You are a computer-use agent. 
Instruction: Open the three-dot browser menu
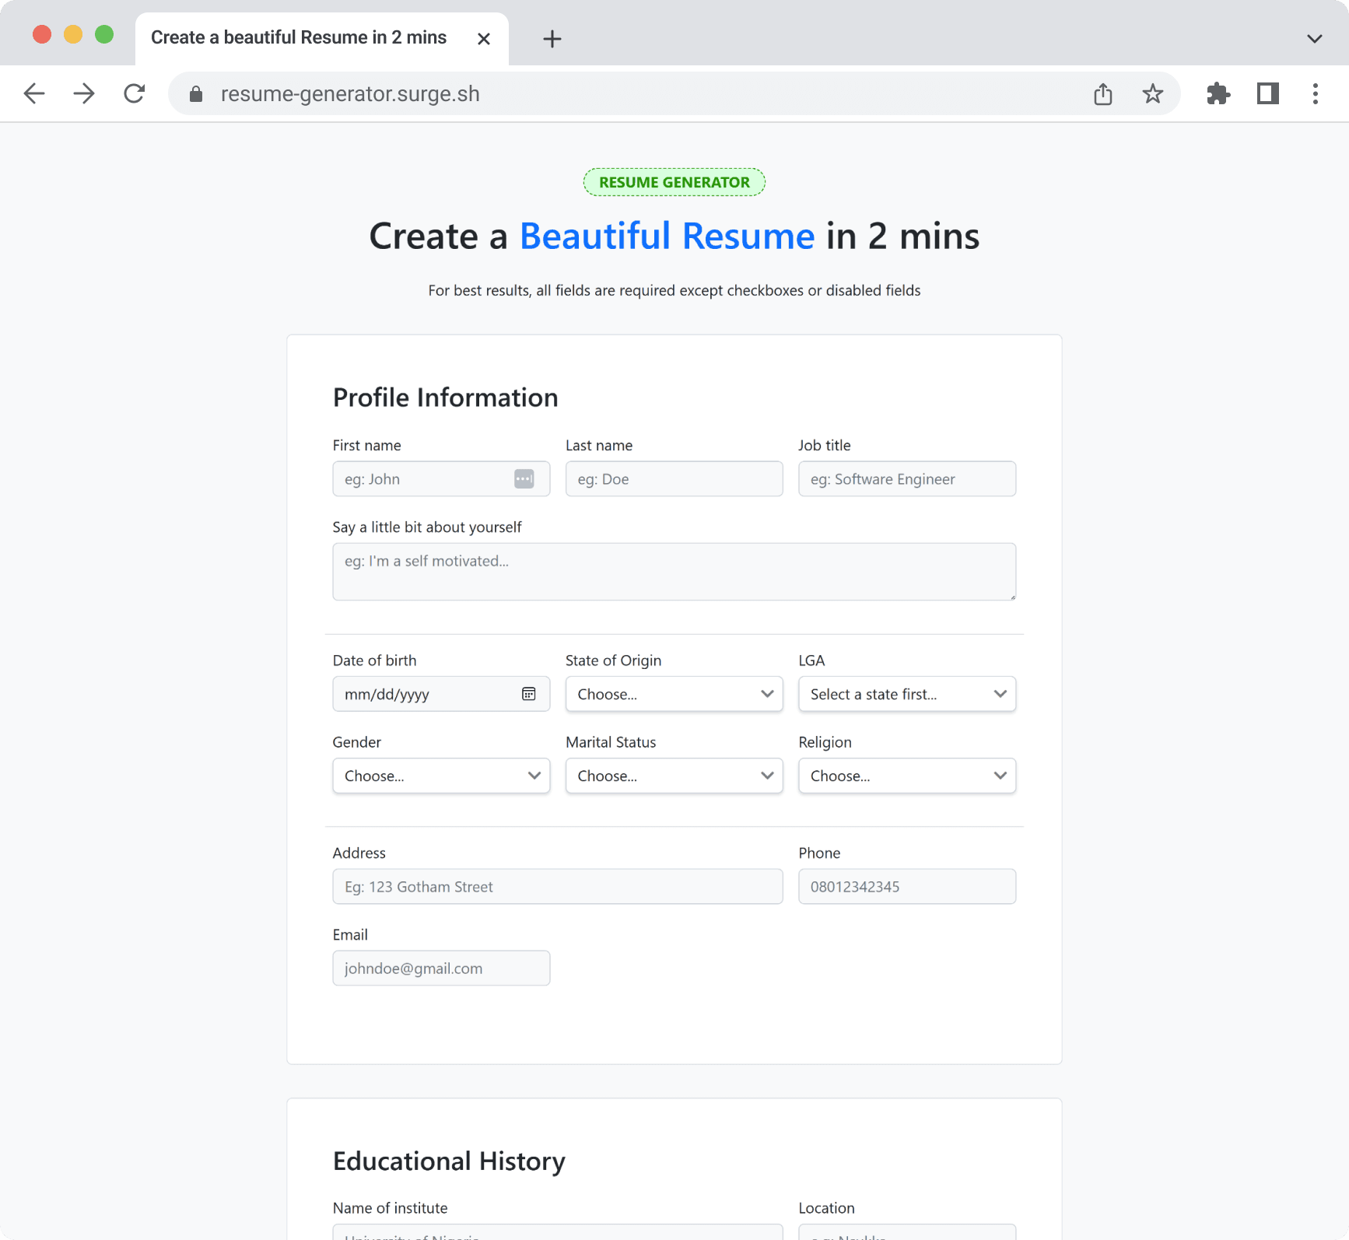(1315, 93)
